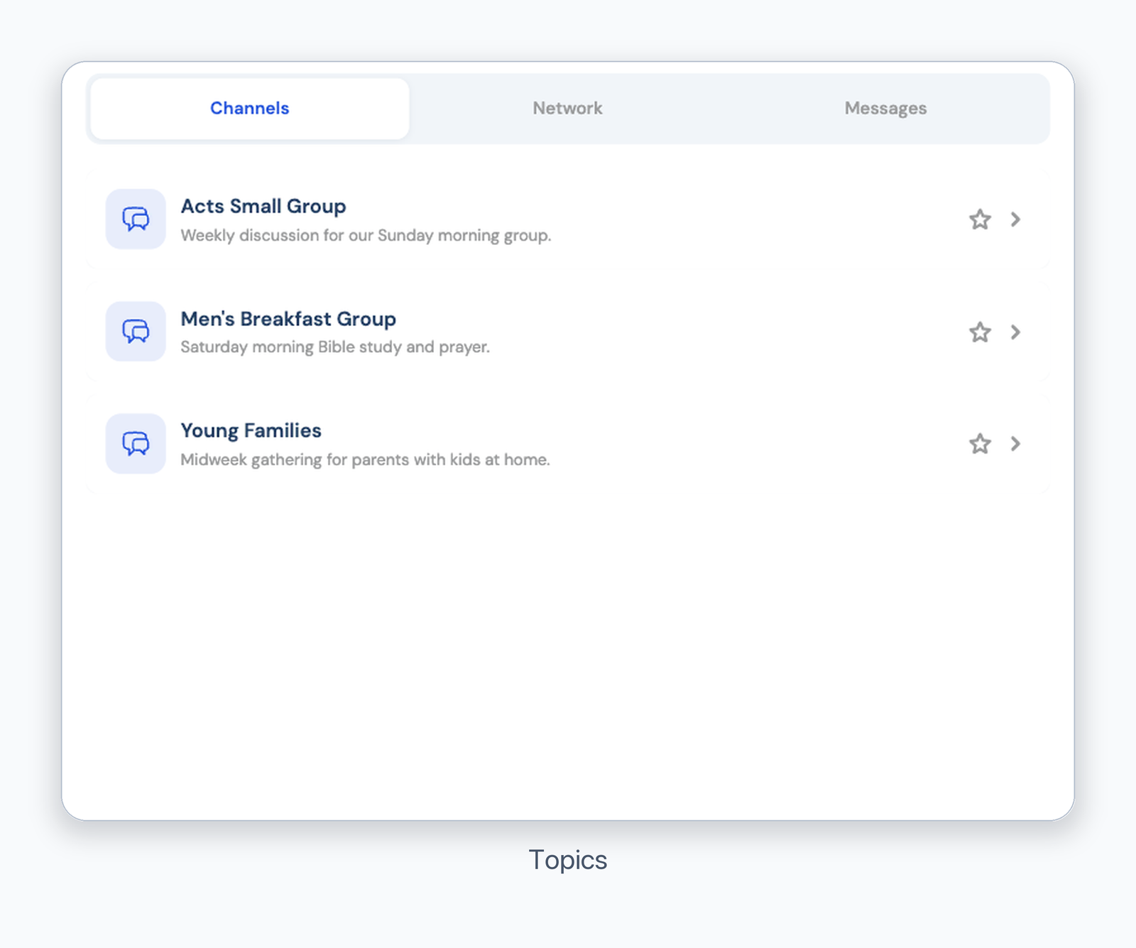Switch to the Channels tab
Screen dimensions: 1136x948
click(250, 109)
